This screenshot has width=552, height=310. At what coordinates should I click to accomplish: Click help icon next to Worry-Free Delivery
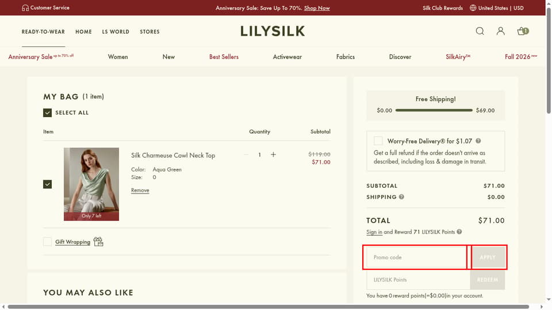pyautogui.click(x=478, y=141)
